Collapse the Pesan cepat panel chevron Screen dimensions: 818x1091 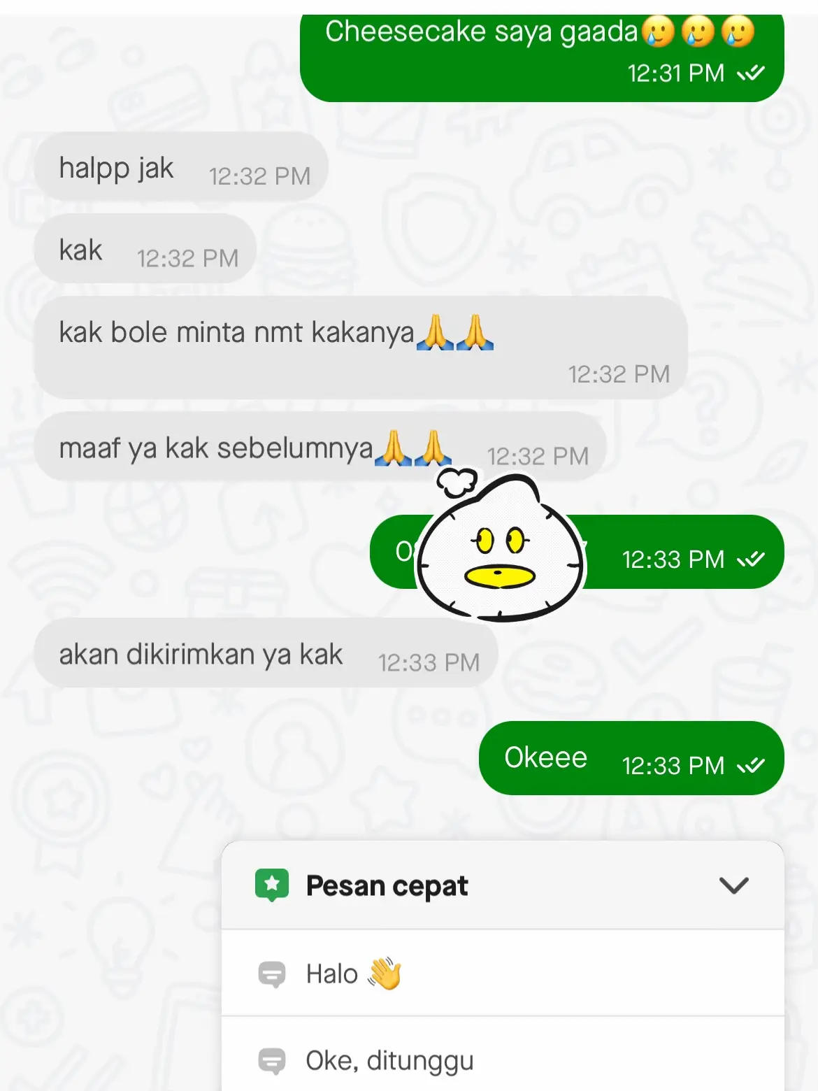click(x=734, y=885)
